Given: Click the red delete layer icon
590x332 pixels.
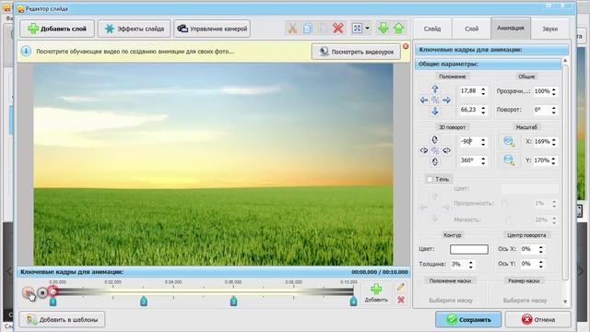Looking at the screenshot, I should click(338, 29).
